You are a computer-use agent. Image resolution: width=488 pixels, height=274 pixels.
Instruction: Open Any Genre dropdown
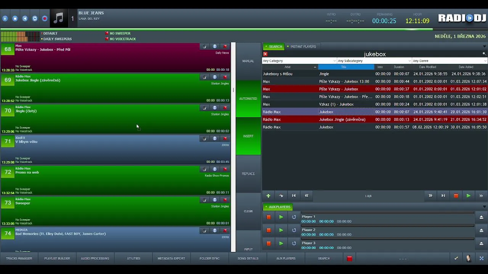(x=449, y=61)
